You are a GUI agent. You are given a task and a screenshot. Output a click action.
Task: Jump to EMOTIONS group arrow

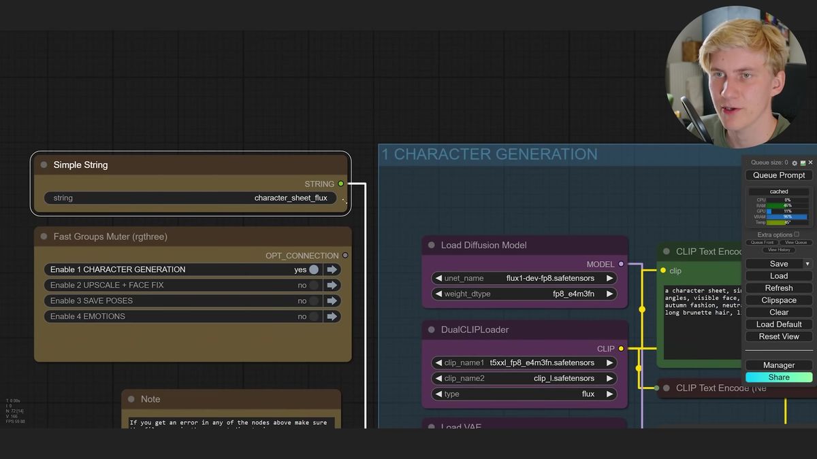pos(332,316)
